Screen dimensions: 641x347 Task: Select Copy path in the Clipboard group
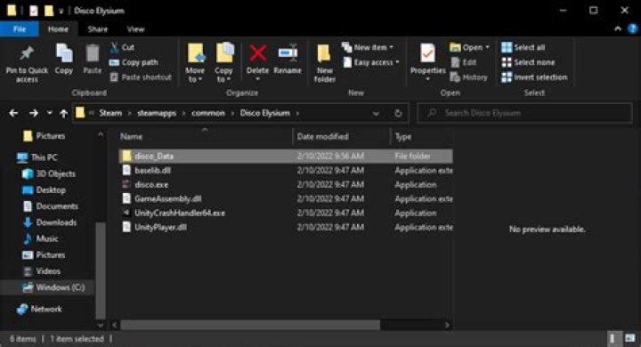click(x=134, y=62)
